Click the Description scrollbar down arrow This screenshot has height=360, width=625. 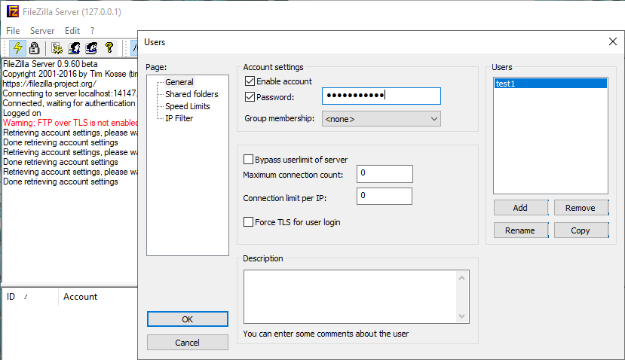click(461, 316)
